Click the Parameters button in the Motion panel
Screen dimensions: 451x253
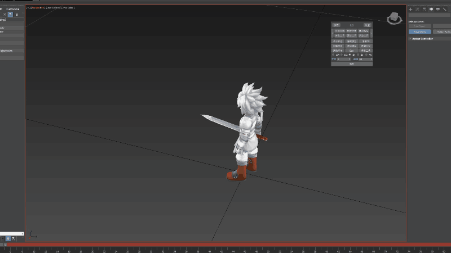419,31
